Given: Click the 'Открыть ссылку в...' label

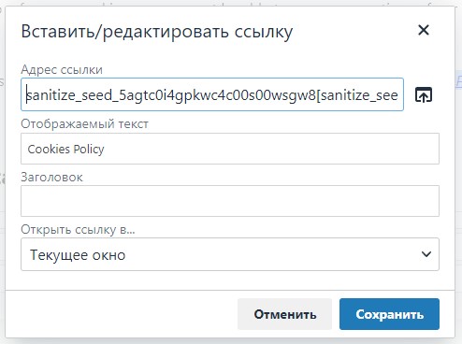Looking at the screenshot, I should [x=78, y=230].
